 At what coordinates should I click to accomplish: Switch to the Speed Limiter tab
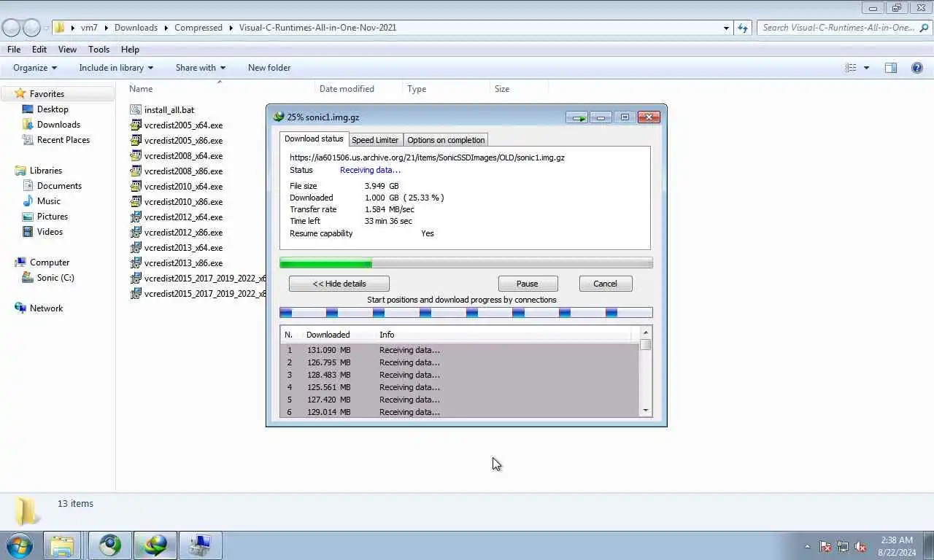coord(375,140)
